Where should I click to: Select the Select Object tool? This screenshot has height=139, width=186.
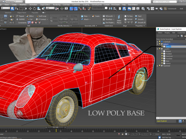[12, 8]
